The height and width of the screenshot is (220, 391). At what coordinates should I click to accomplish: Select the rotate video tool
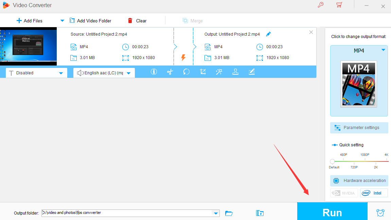186,72
